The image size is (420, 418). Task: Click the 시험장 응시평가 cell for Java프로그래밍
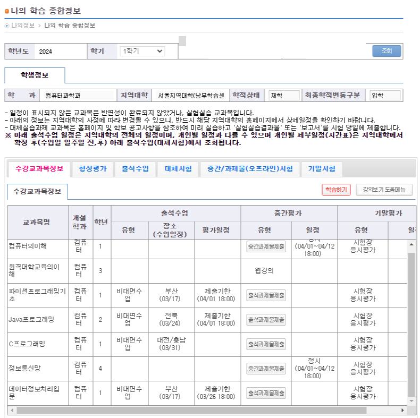pyautogui.click(x=363, y=320)
